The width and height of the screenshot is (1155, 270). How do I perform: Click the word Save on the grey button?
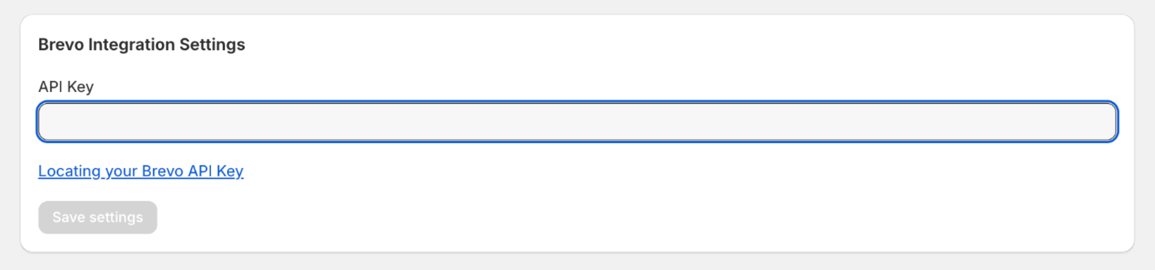(69, 217)
